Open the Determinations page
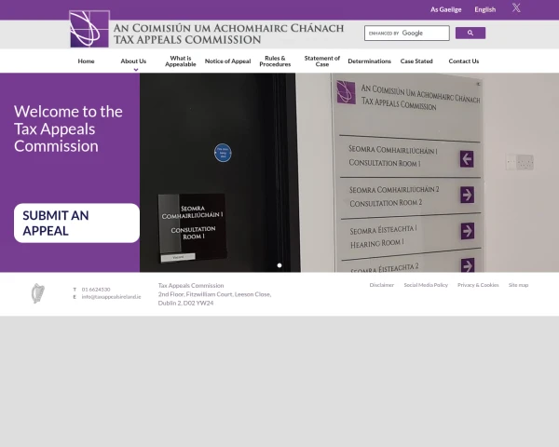 point(369,61)
